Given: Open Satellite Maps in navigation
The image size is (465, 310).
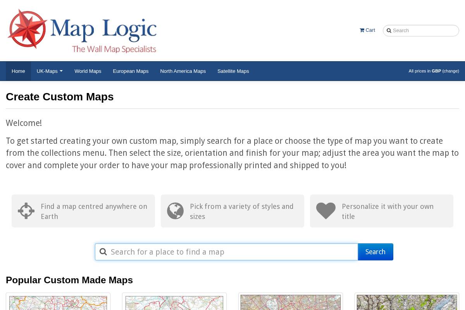Looking at the screenshot, I should [x=233, y=71].
